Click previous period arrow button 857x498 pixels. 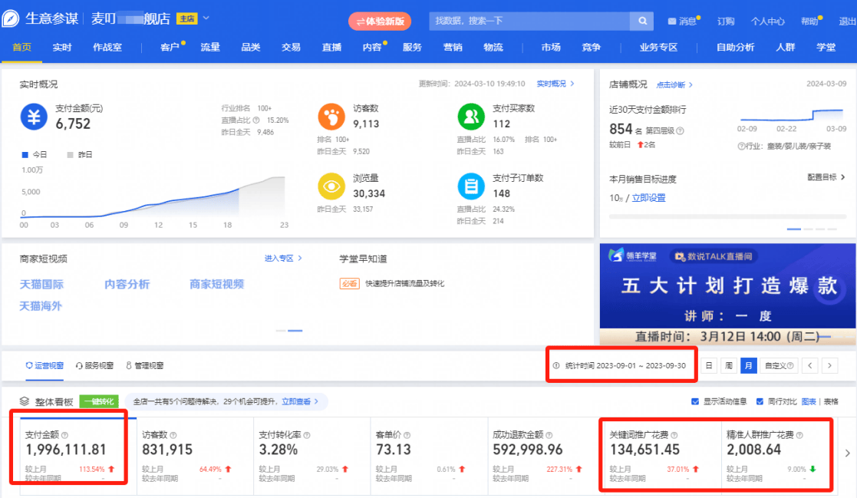[810, 366]
